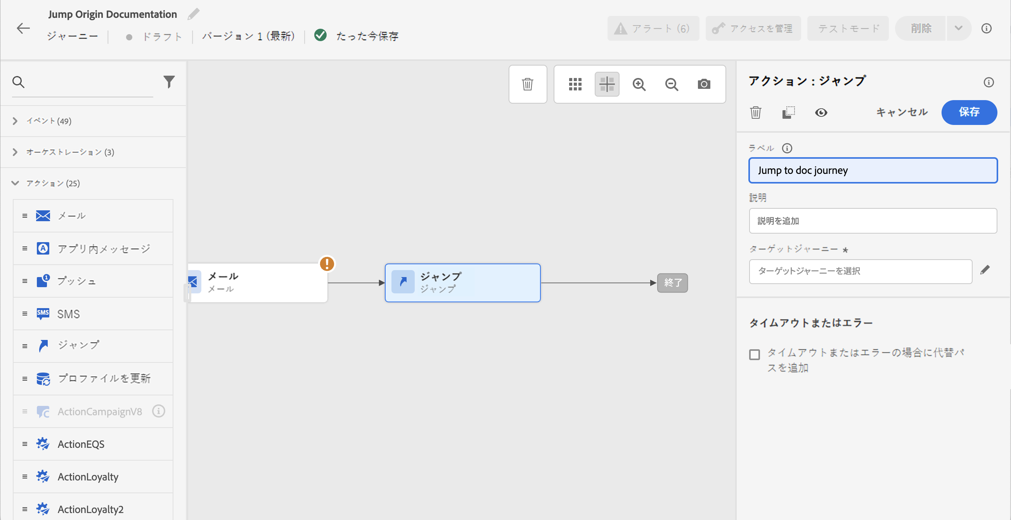Click the zoom in magnifier icon
Image resolution: width=1011 pixels, height=520 pixels.
(639, 84)
